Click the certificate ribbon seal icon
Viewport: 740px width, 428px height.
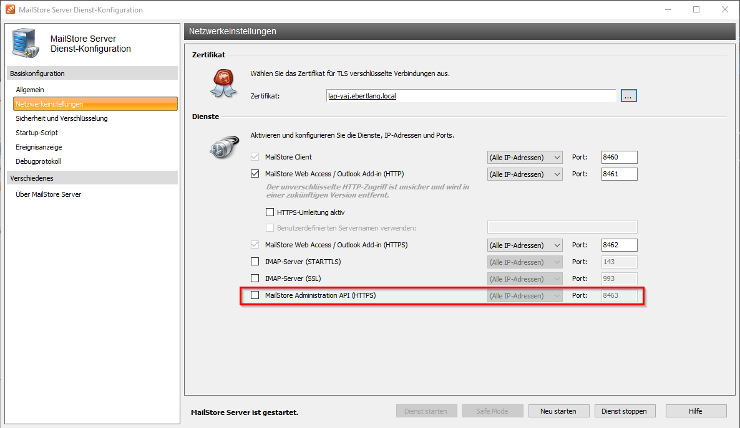point(223,83)
